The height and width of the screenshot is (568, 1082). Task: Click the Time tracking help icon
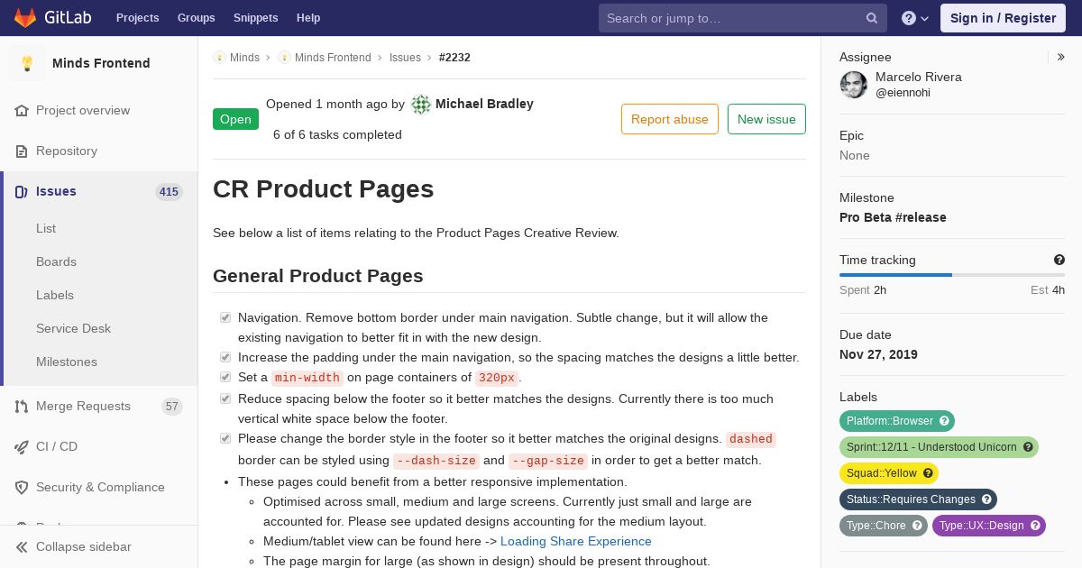tap(1059, 260)
